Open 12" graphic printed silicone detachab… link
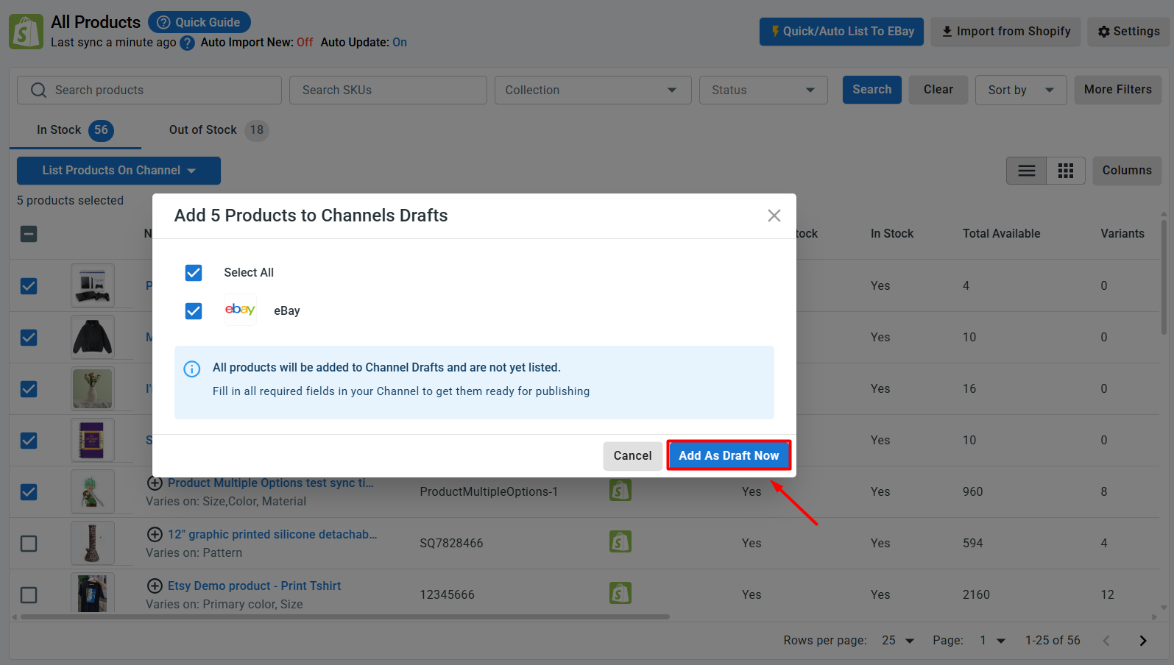 pyautogui.click(x=272, y=535)
